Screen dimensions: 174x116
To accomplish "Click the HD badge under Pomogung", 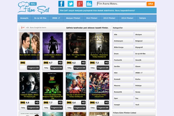I will point(106,103).
